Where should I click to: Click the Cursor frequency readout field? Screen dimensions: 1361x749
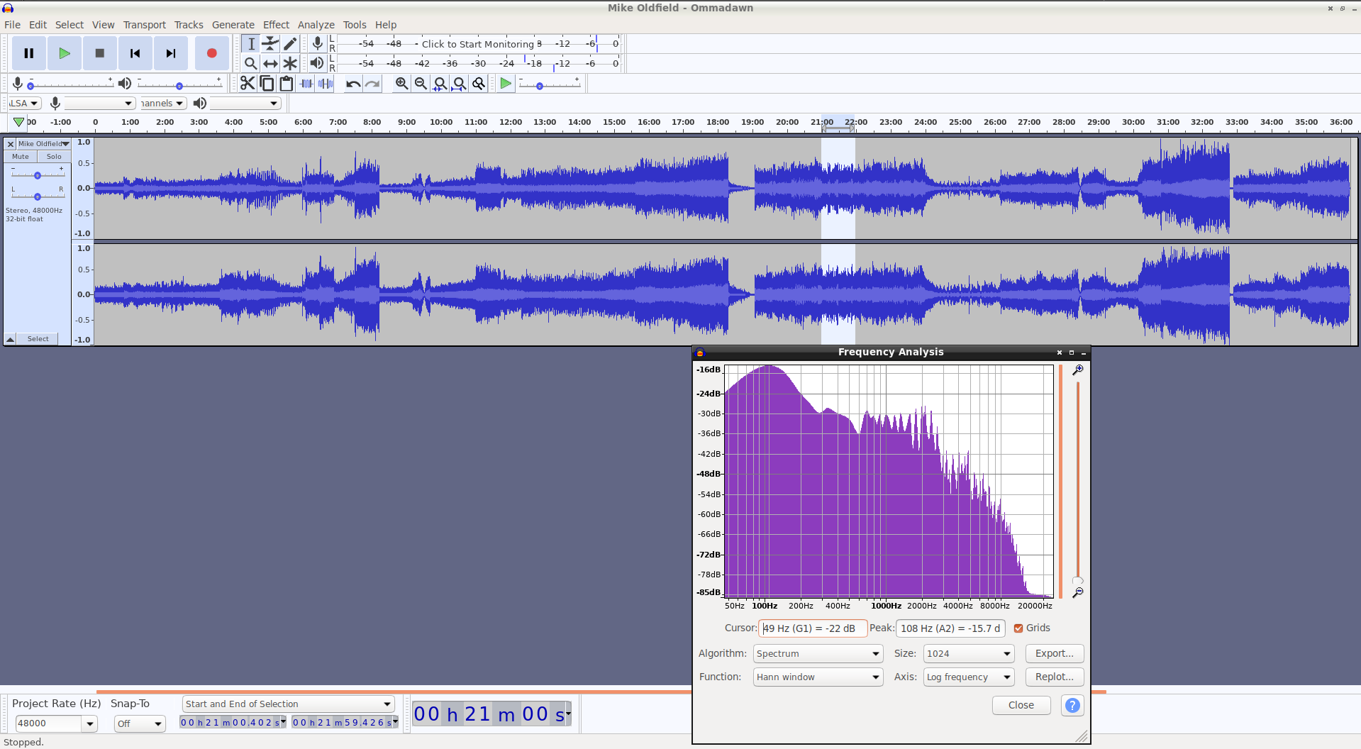(813, 628)
